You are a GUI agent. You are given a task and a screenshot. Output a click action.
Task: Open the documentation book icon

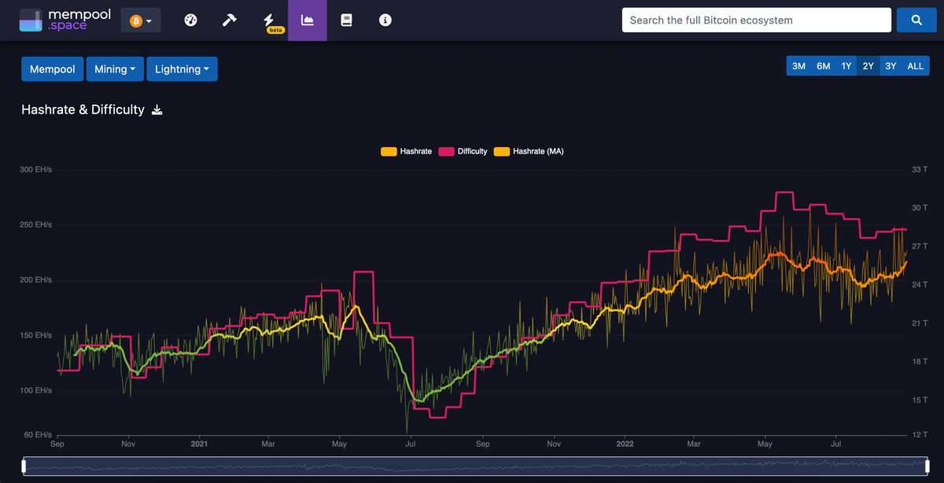[x=346, y=20]
